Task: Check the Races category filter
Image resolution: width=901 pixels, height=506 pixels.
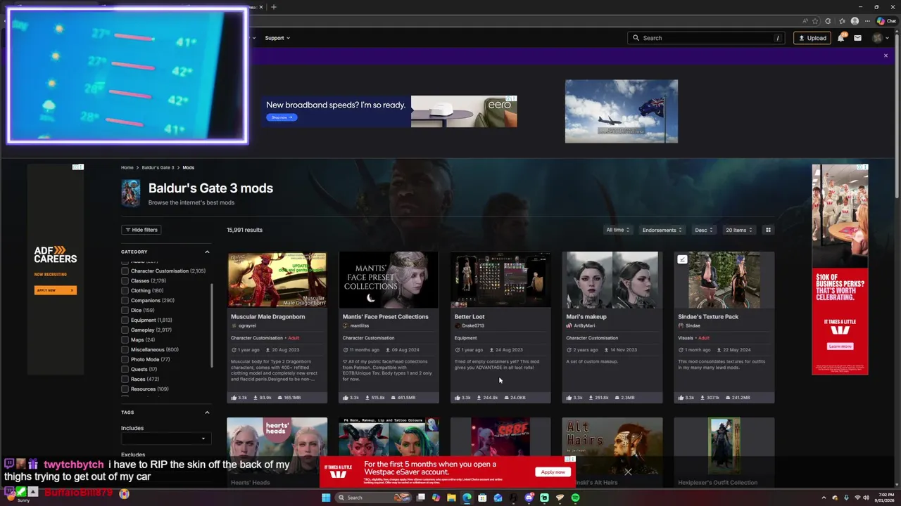Action: point(125,379)
